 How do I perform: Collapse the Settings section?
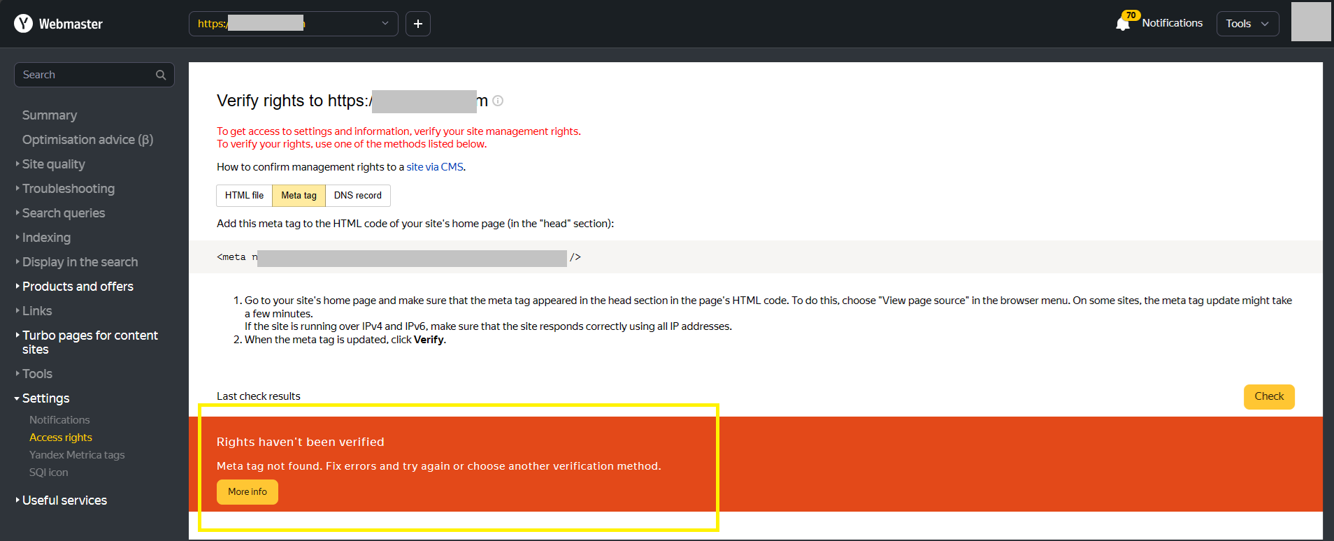point(45,398)
